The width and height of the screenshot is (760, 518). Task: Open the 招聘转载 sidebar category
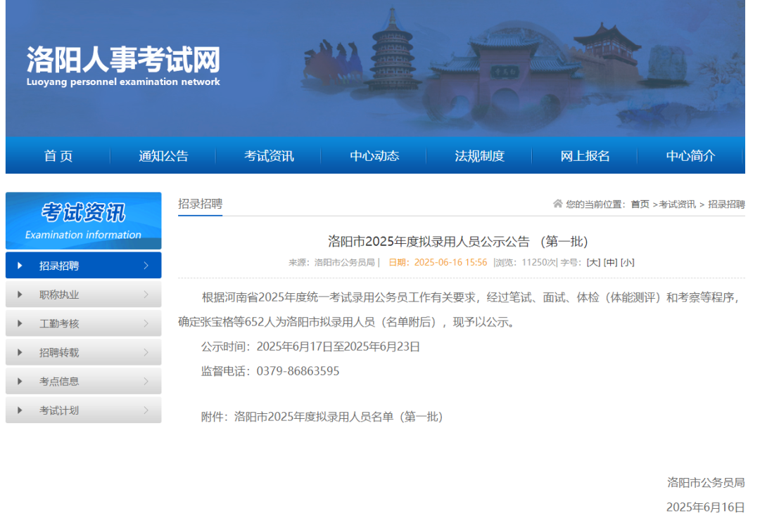83,352
